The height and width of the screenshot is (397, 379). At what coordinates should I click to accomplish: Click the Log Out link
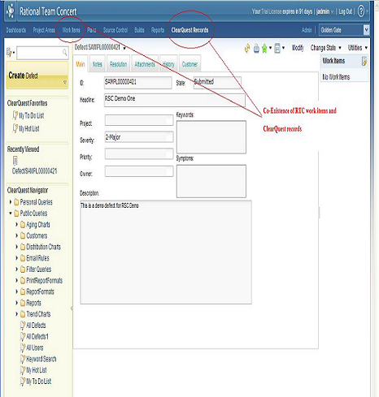click(346, 11)
